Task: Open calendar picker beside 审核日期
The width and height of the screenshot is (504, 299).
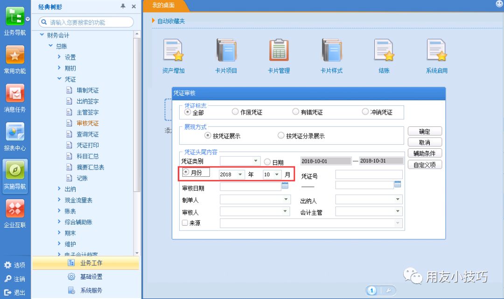Action: tap(285, 185)
